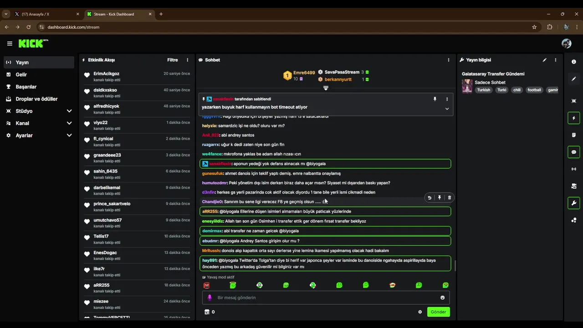The height and width of the screenshot is (328, 583).
Task: Toggle the wrench stream info panel icon
Action: 574,203
